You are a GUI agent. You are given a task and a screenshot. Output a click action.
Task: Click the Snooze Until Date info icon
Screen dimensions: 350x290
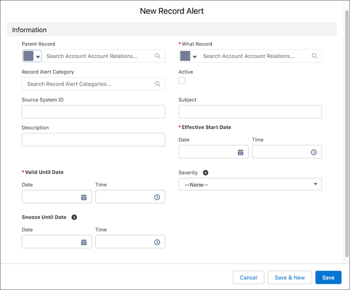pos(74,217)
